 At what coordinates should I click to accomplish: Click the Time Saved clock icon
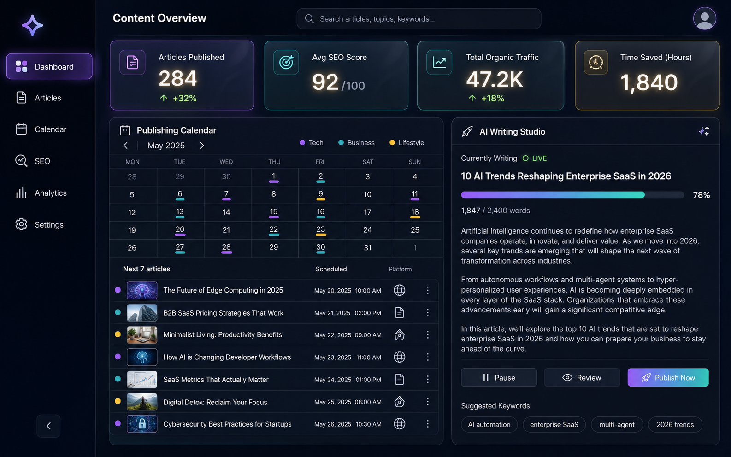coord(596,62)
